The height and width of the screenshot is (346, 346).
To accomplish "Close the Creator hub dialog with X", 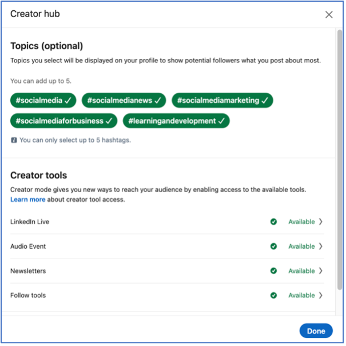I will (x=329, y=15).
